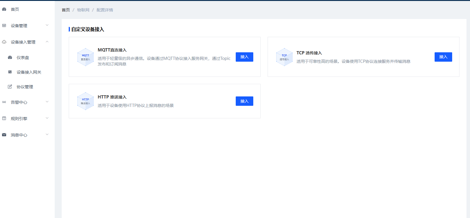Click 接入 button for HTTP 推送接入
Image resolution: width=470 pixels, height=218 pixels.
click(x=245, y=101)
